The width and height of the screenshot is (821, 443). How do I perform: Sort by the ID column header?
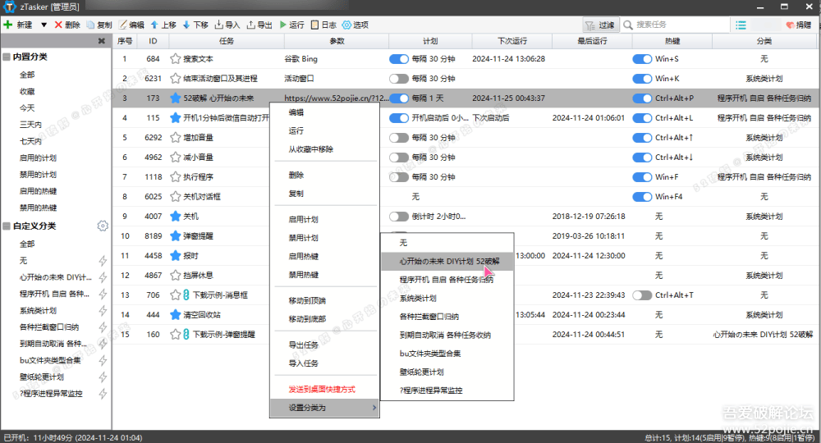coord(153,41)
